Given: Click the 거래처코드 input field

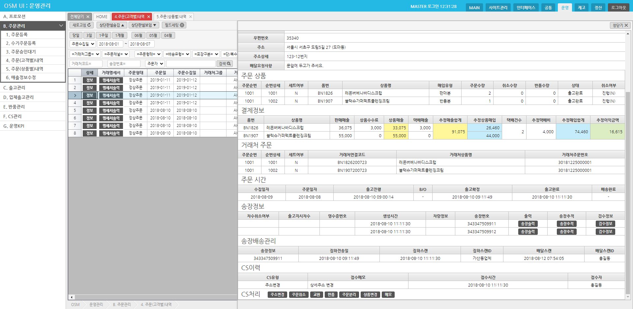Looking at the screenshot, I should click(86, 64).
